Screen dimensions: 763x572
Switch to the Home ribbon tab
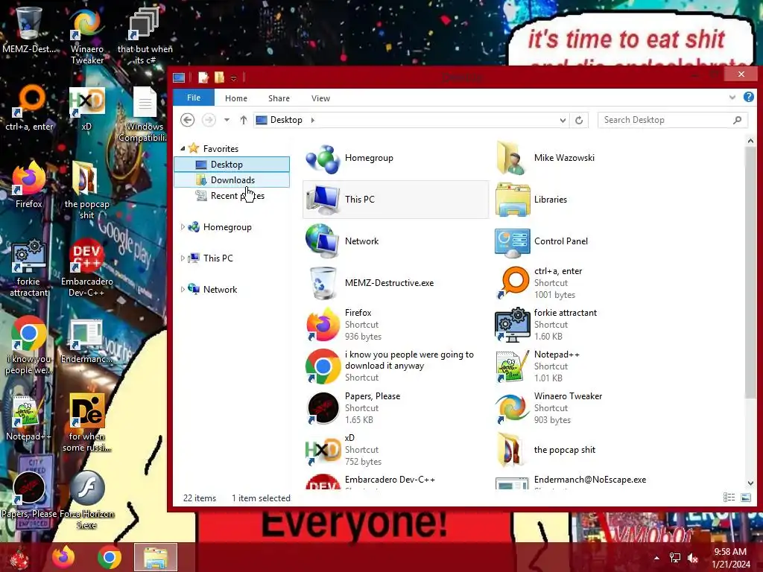[x=236, y=98]
